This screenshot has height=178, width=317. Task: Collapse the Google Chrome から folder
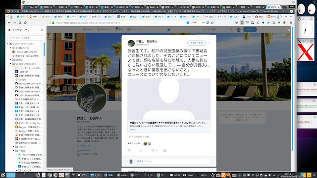[x=11, y=64]
